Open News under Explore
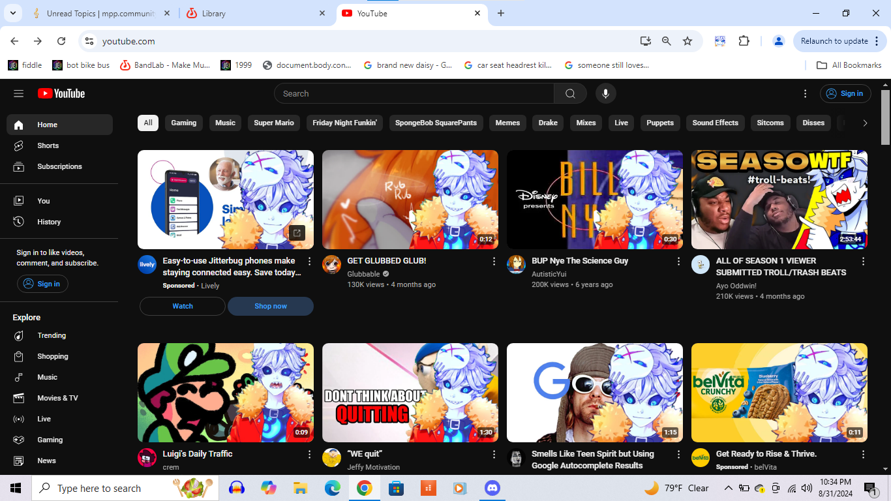This screenshot has height=501, width=891. pyautogui.click(x=59, y=461)
